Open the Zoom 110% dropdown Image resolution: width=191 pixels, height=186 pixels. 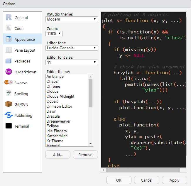pyautogui.click(x=54, y=33)
